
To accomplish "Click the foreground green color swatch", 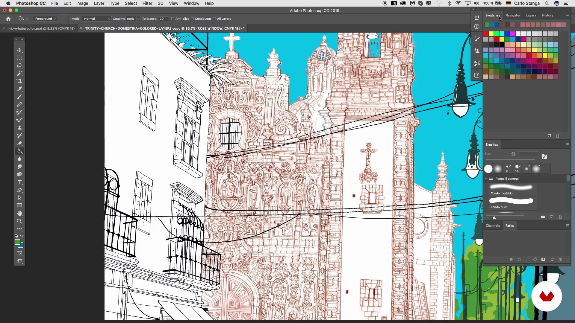I will click(18, 242).
